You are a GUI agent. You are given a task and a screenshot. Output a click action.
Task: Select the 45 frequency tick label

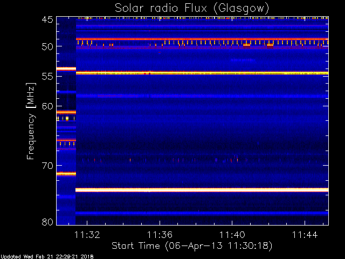(x=47, y=19)
